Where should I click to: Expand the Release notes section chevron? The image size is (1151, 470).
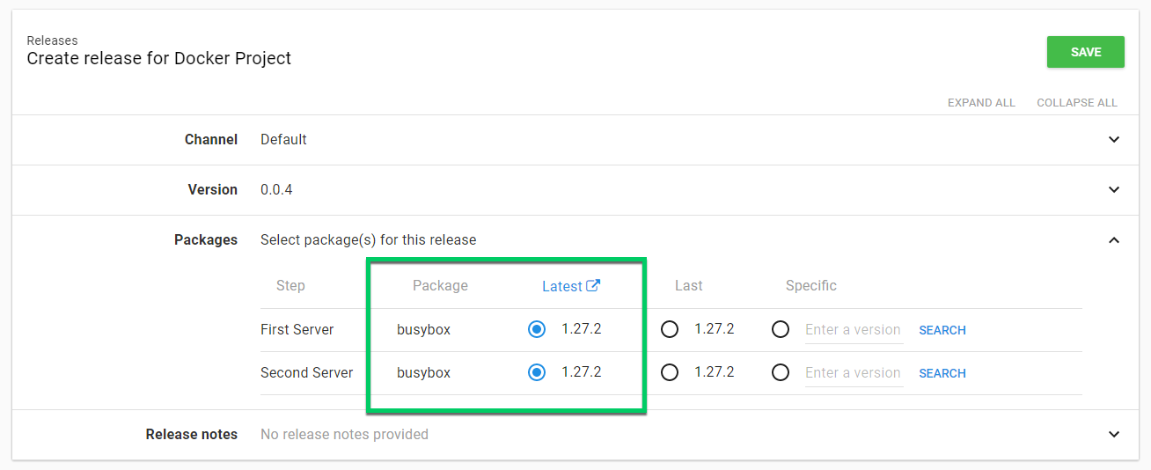click(1113, 435)
